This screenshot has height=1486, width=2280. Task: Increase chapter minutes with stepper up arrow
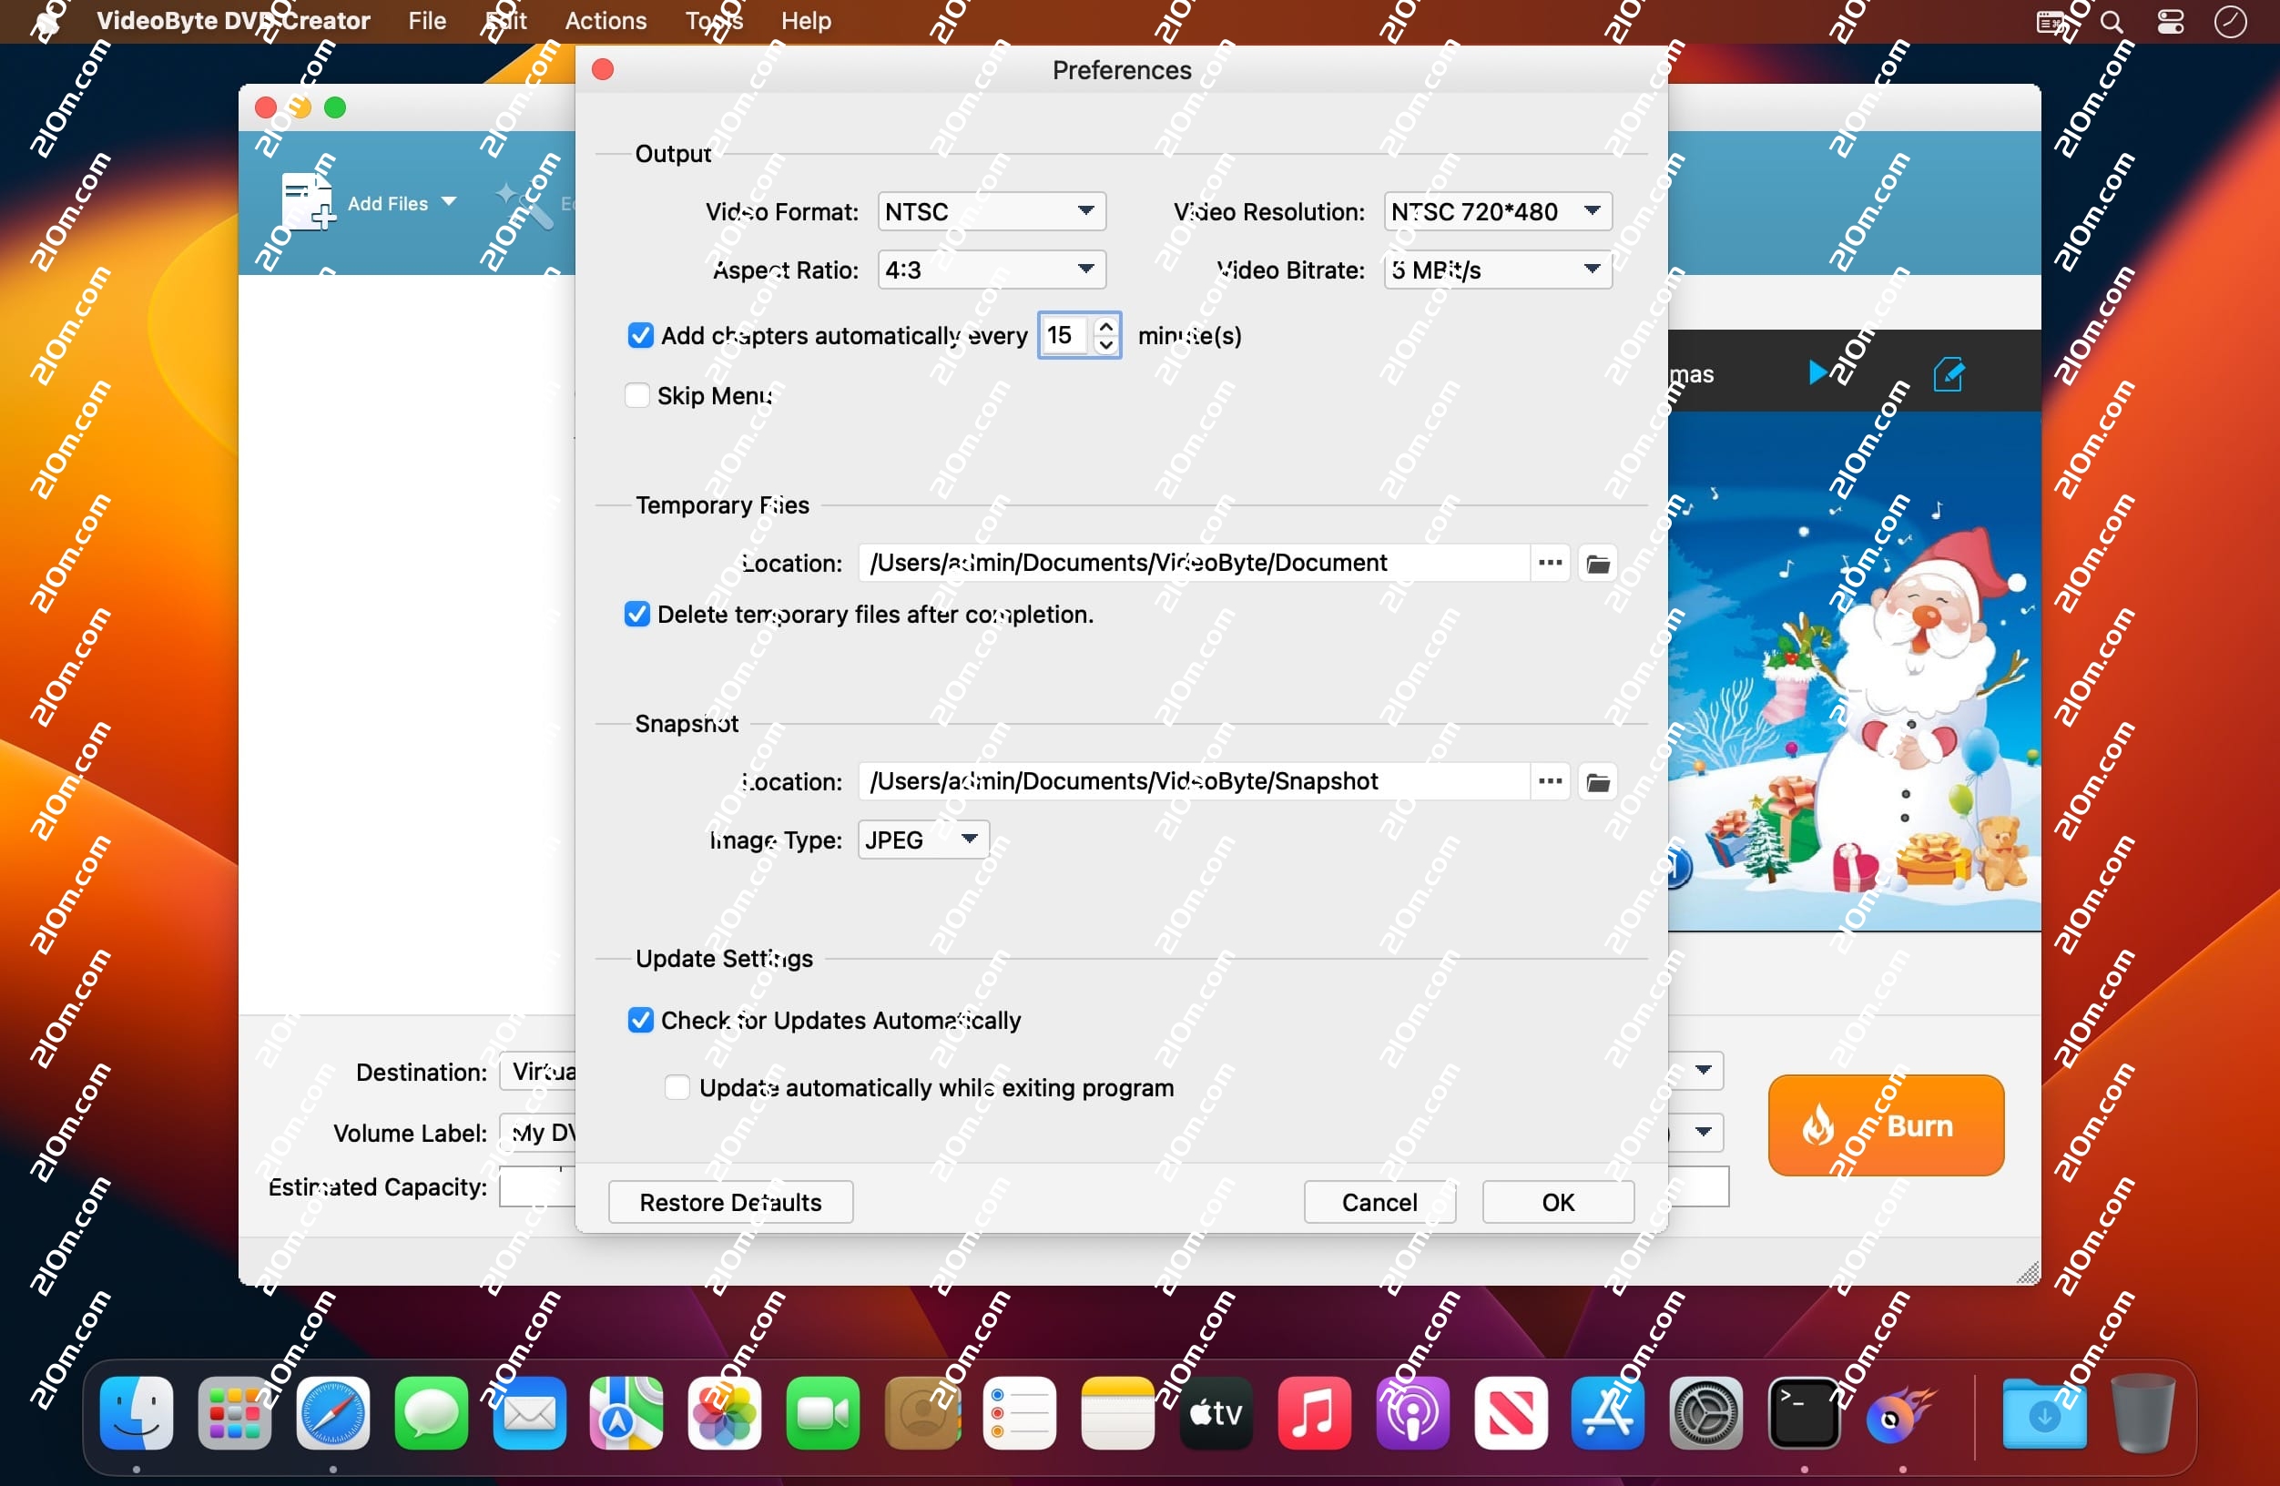tap(1106, 327)
